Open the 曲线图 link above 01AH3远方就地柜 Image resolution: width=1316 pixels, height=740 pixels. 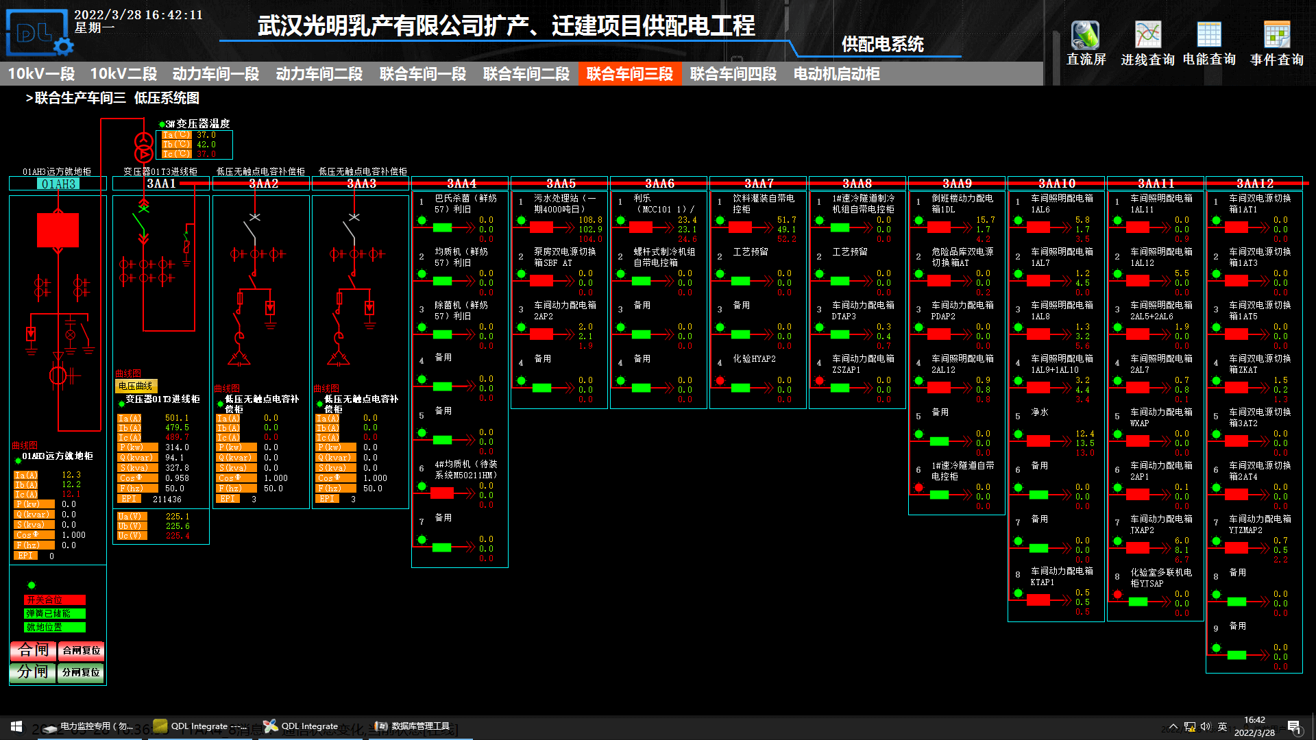click(x=25, y=445)
